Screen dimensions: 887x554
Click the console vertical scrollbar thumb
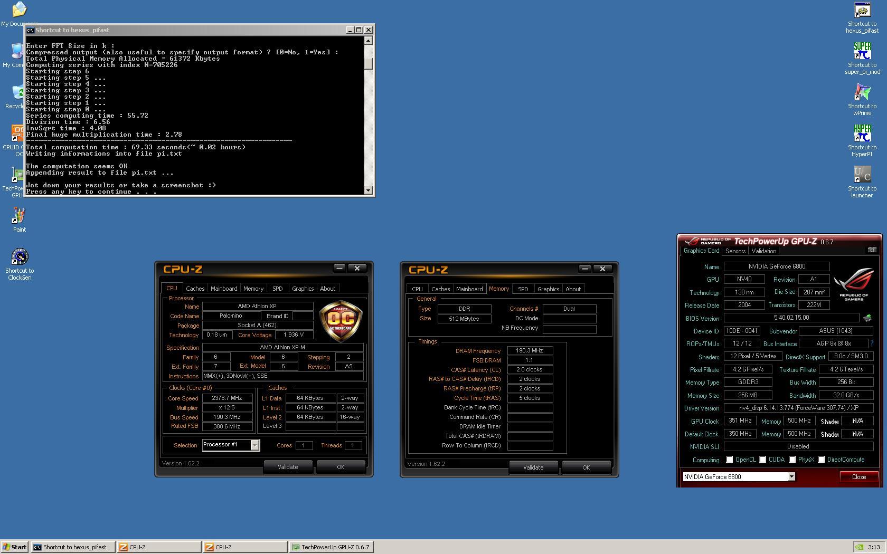(369, 63)
